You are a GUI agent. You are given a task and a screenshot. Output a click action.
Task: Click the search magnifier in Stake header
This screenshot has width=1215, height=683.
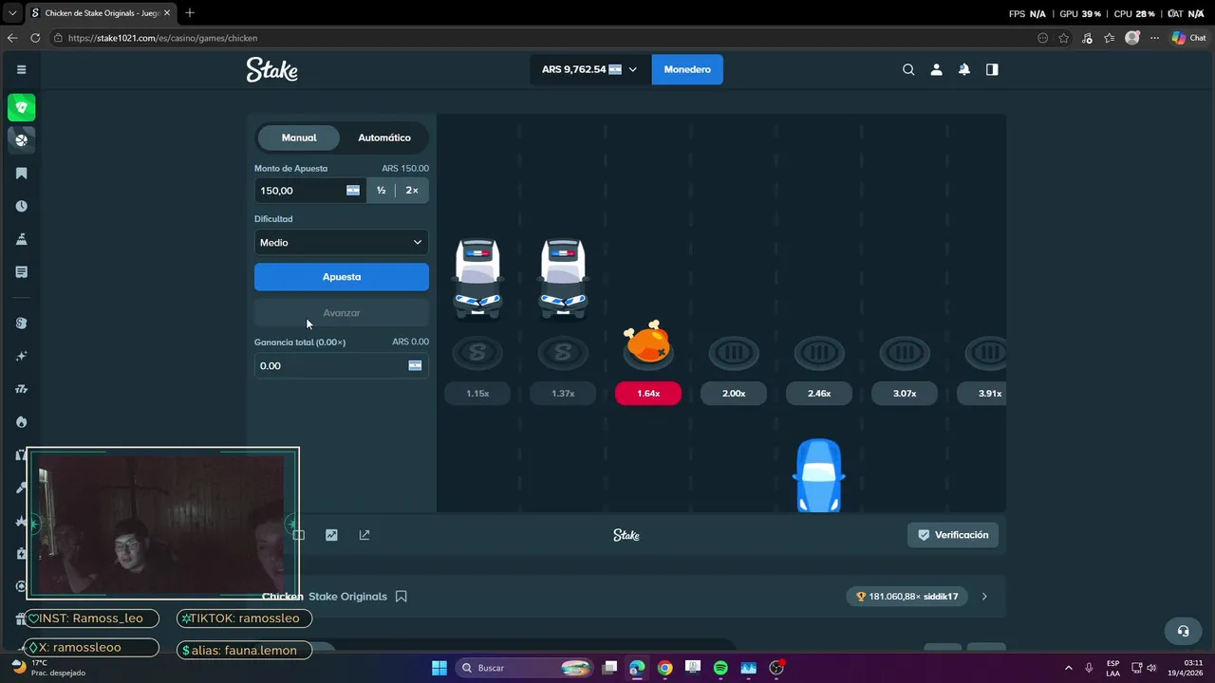pyautogui.click(x=908, y=69)
